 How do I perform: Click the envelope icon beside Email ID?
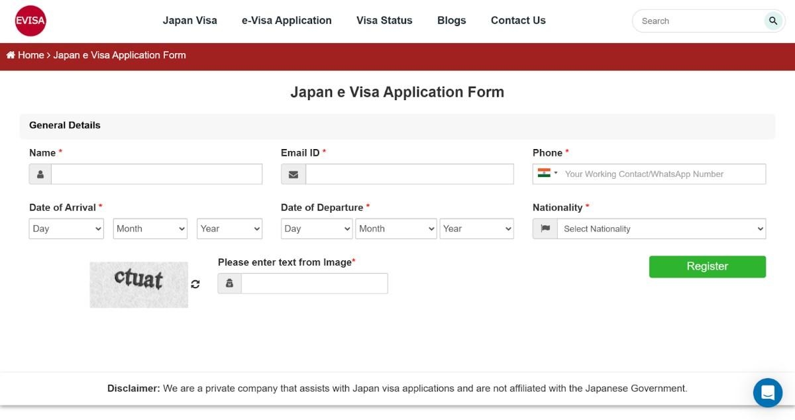pos(293,174)
